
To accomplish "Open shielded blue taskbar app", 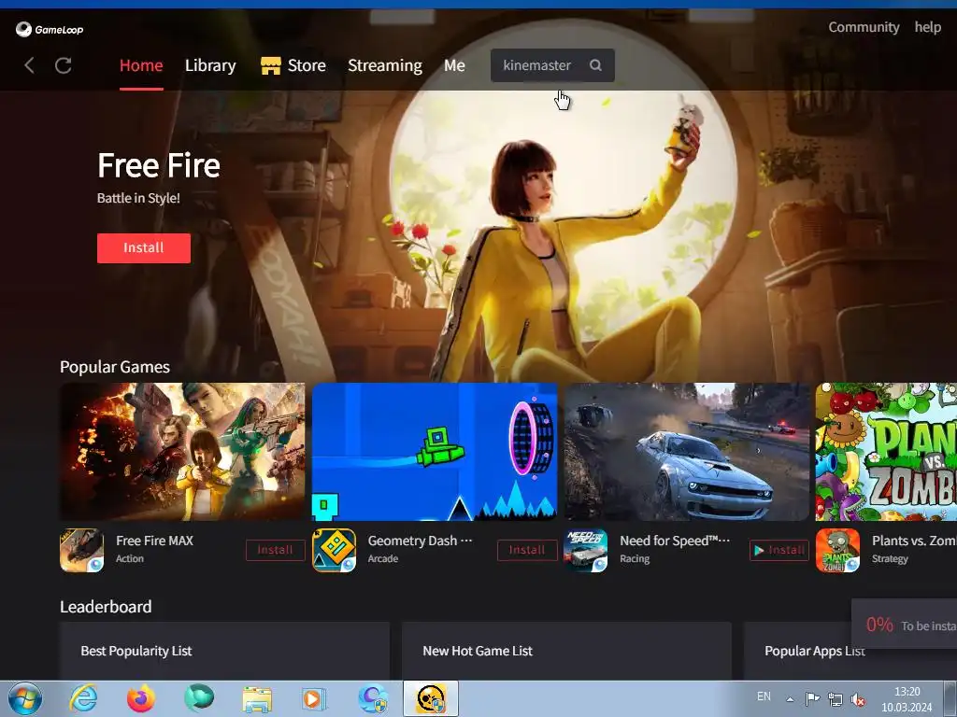I will click(x=373, y=698).
